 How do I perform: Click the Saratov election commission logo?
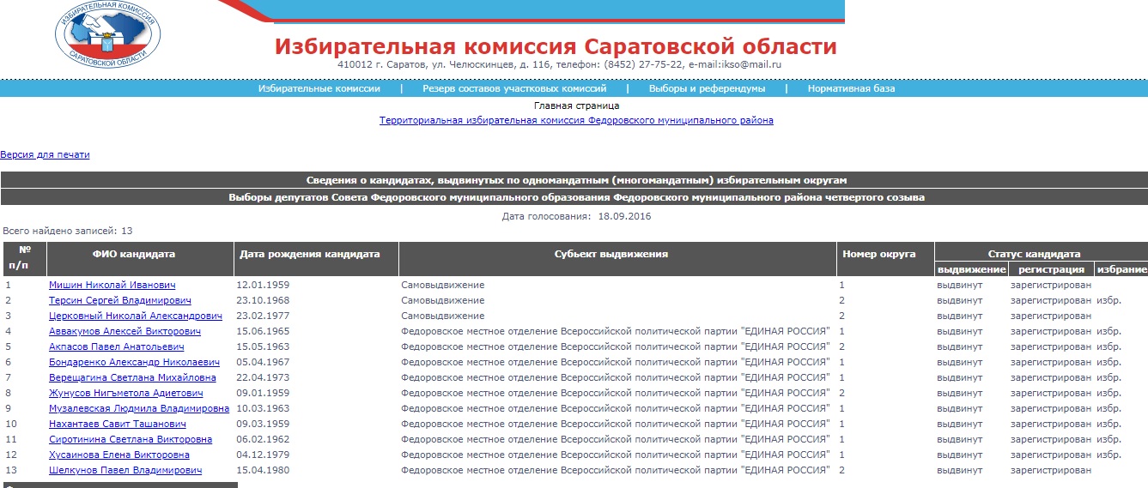107,34
